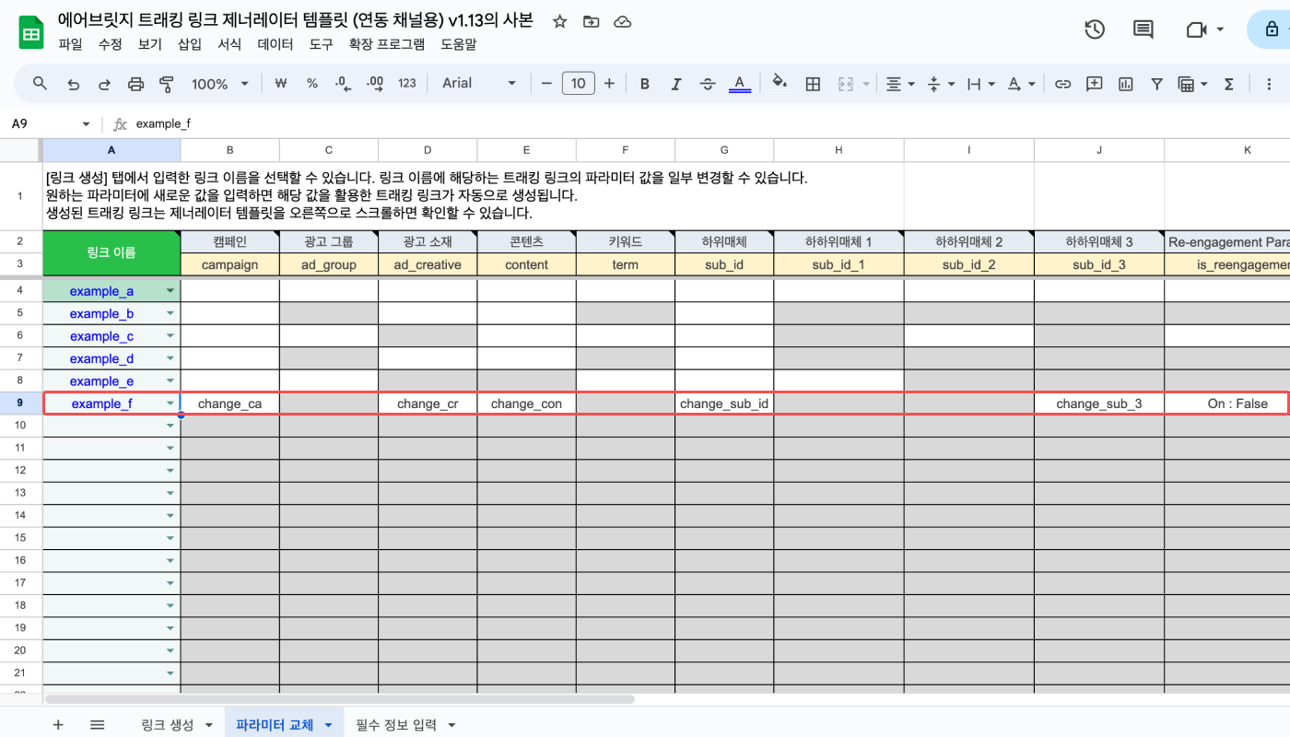The image size is (1290, 737).
Task: Open fill color picker
Action: [780, 83]
